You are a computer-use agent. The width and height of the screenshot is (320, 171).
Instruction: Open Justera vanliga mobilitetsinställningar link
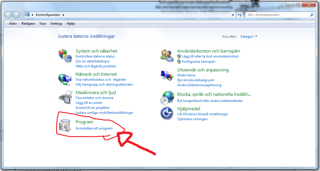point(104,113)
